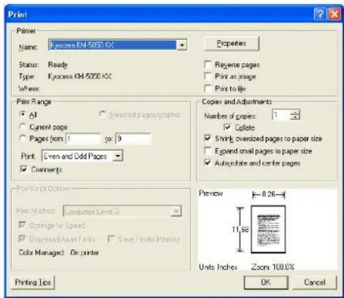Click the 8.26 width dimension label
This screenshot has height=298, width=344.
[x=269, y=194]
